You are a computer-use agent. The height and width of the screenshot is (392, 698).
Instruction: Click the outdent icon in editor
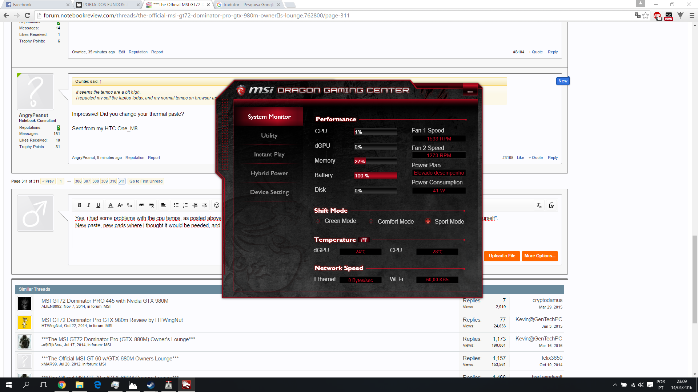(x=195, y=205)
